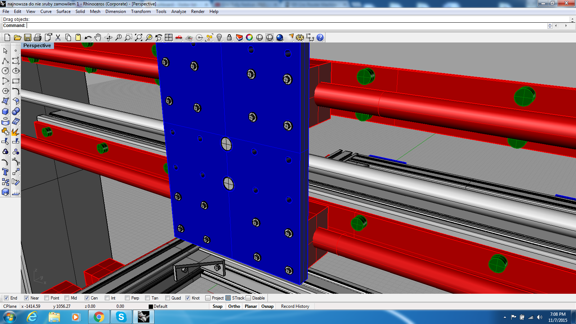Open the Perspective viewport title menu
Screen dimensions: 576x324
click(37, 46)
